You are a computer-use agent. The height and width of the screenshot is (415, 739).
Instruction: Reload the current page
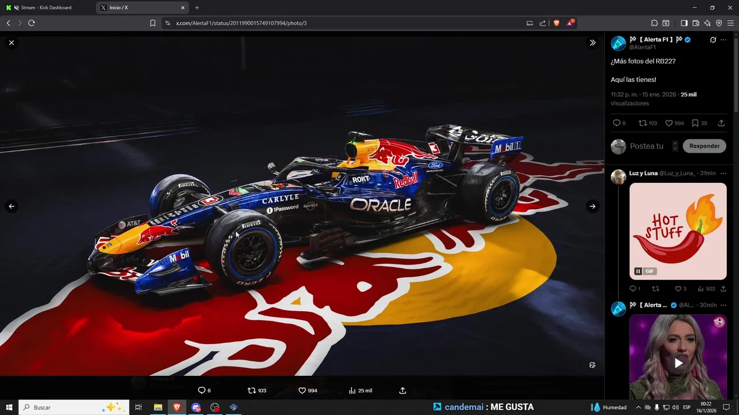pos(31,23)
